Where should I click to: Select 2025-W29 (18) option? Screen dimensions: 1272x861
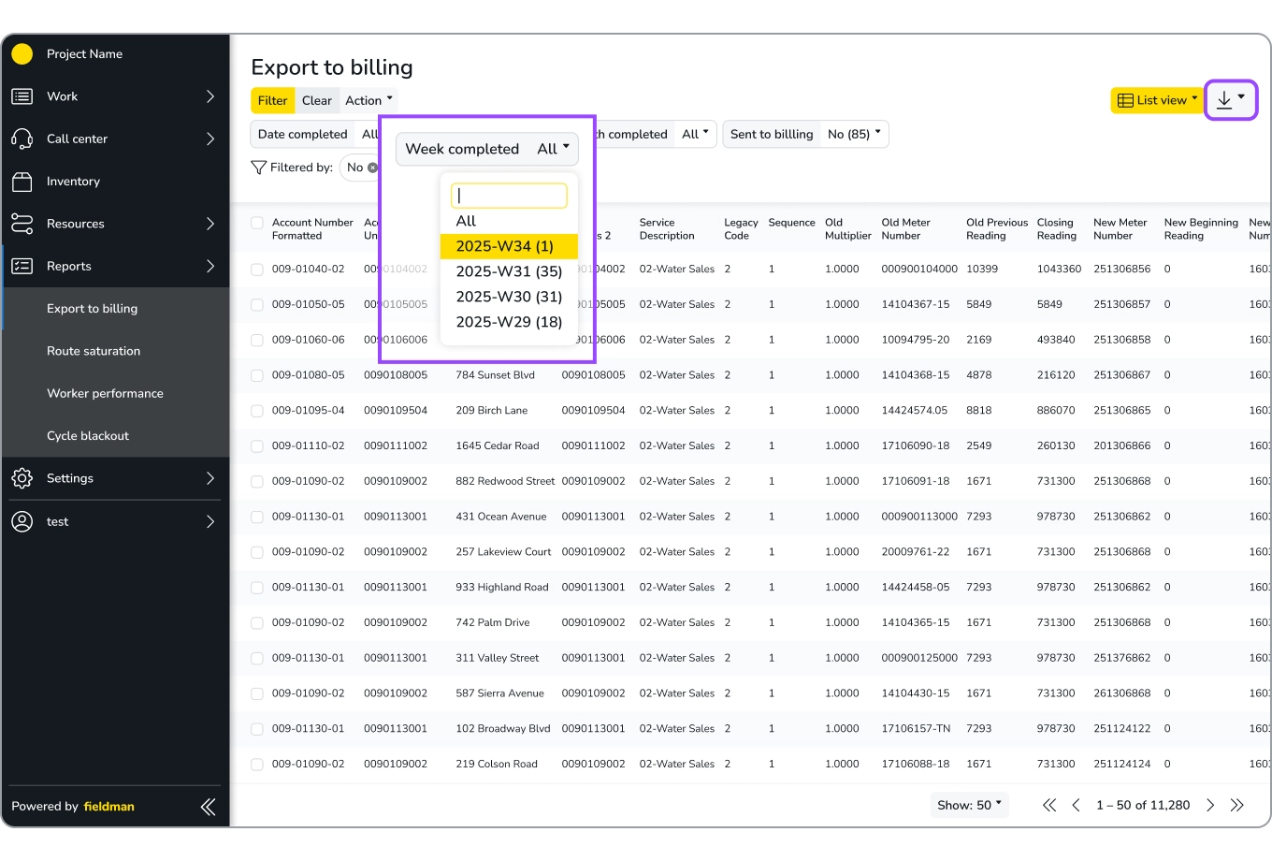[x=509, y=322]
